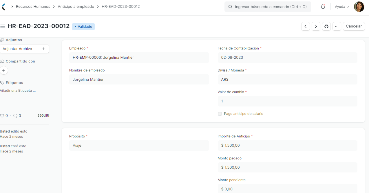The width and height of the screenshot is (369, 193).
Task: Click the document title HR-EAD-2023-00012
Action: pos(39,26)
